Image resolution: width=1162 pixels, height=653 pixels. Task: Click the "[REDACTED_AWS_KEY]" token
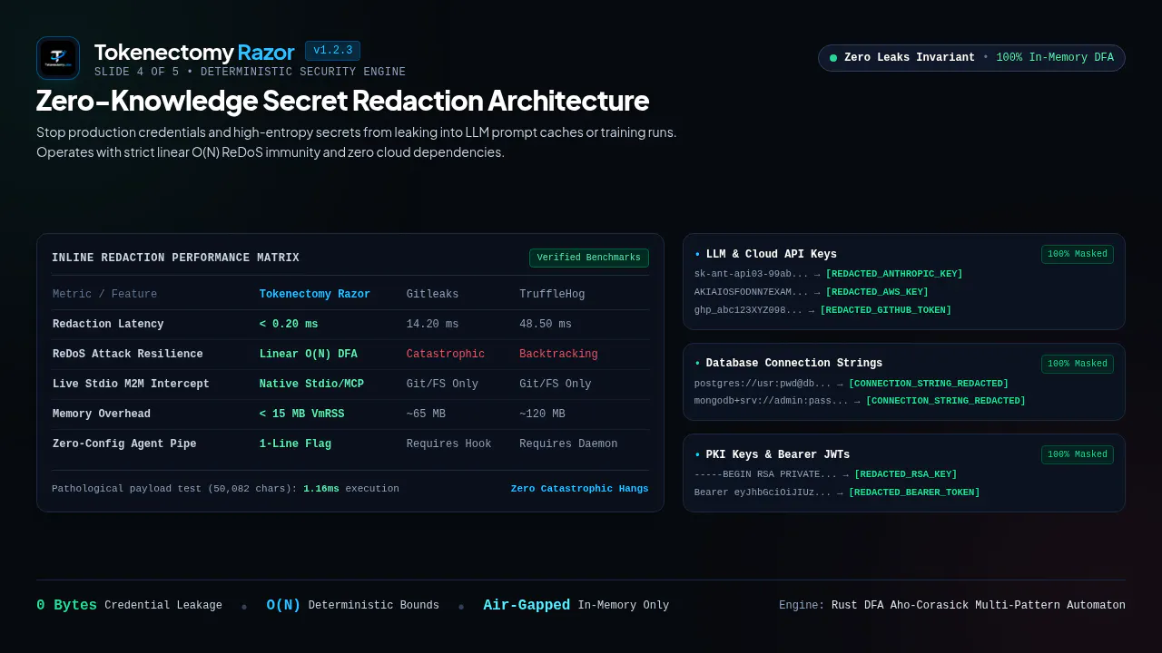tap(877, 292)
